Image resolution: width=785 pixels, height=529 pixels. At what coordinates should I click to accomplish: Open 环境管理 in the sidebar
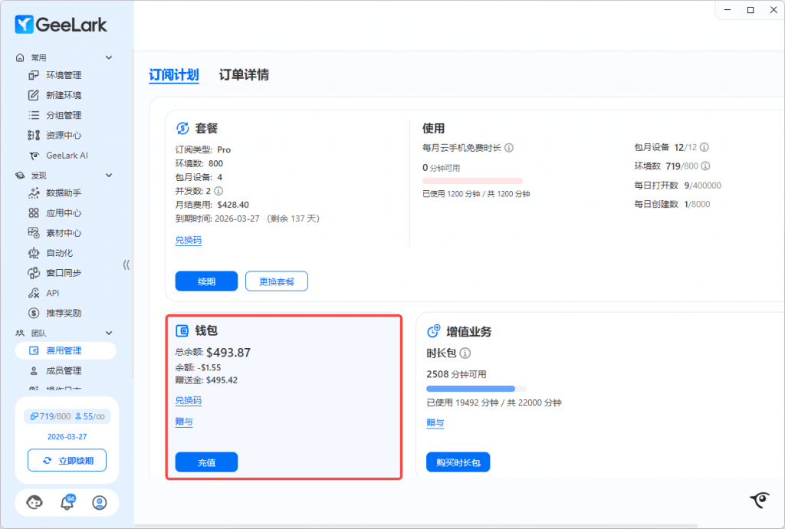(63, 75)
